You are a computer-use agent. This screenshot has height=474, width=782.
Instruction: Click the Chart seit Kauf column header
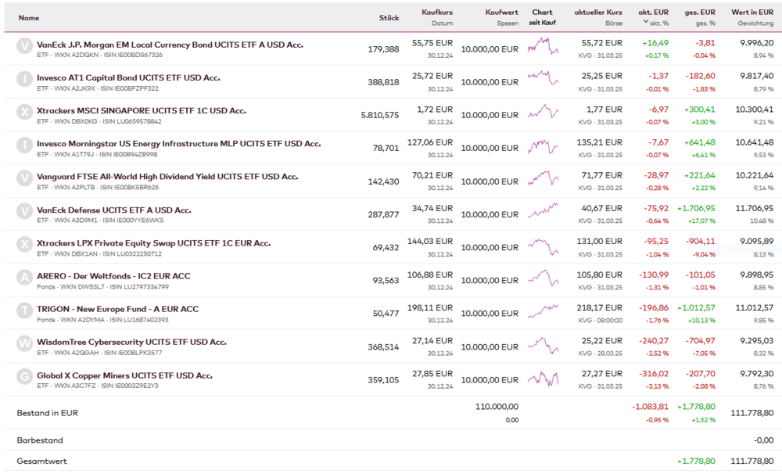[x=542, y=17]
